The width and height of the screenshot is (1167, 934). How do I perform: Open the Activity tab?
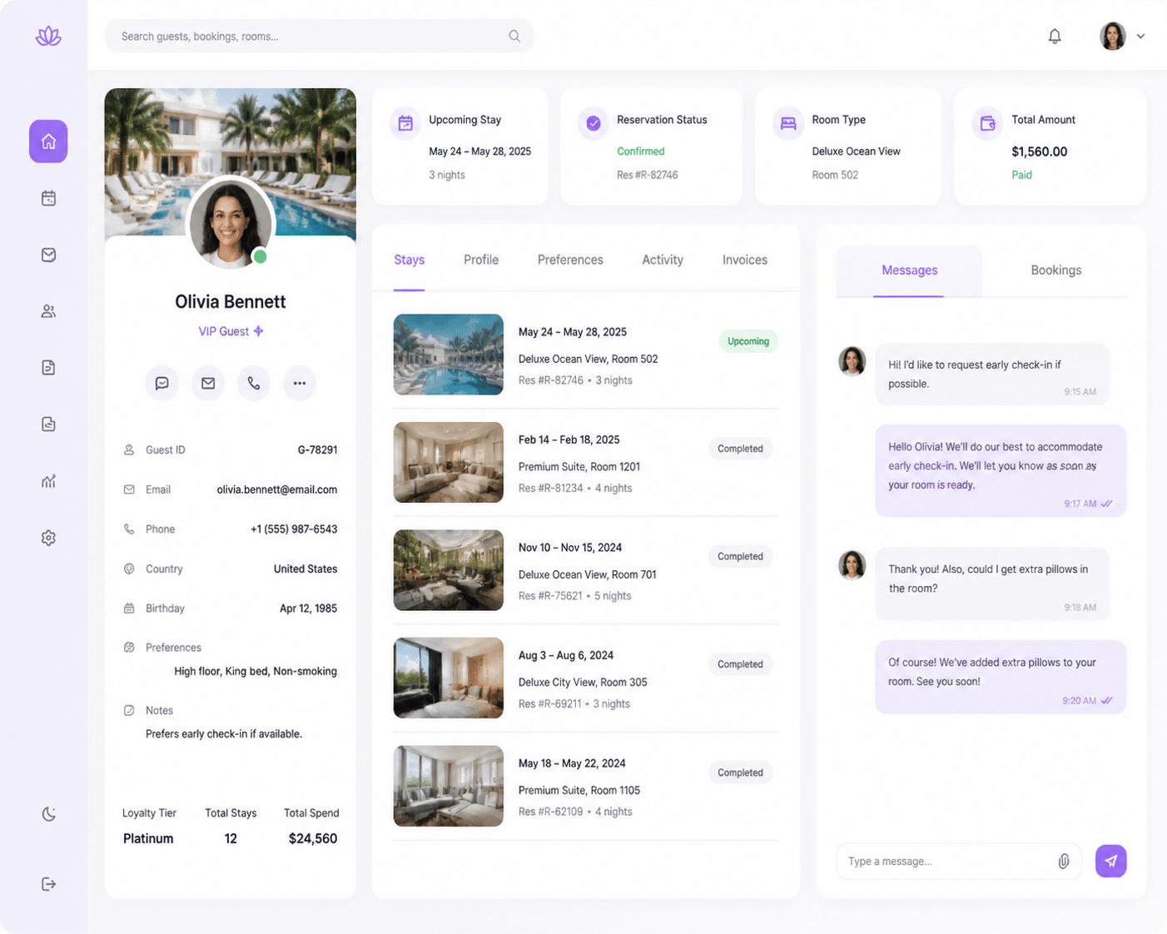(663, 260)
